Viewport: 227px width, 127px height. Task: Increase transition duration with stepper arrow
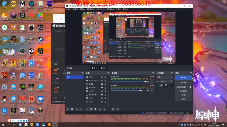[x=171, y=81]
